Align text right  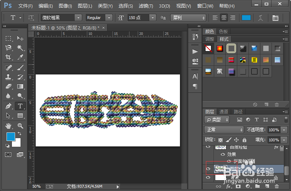(233, 18)
